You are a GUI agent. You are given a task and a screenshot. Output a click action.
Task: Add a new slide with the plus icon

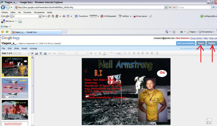(x=14, y=53)
